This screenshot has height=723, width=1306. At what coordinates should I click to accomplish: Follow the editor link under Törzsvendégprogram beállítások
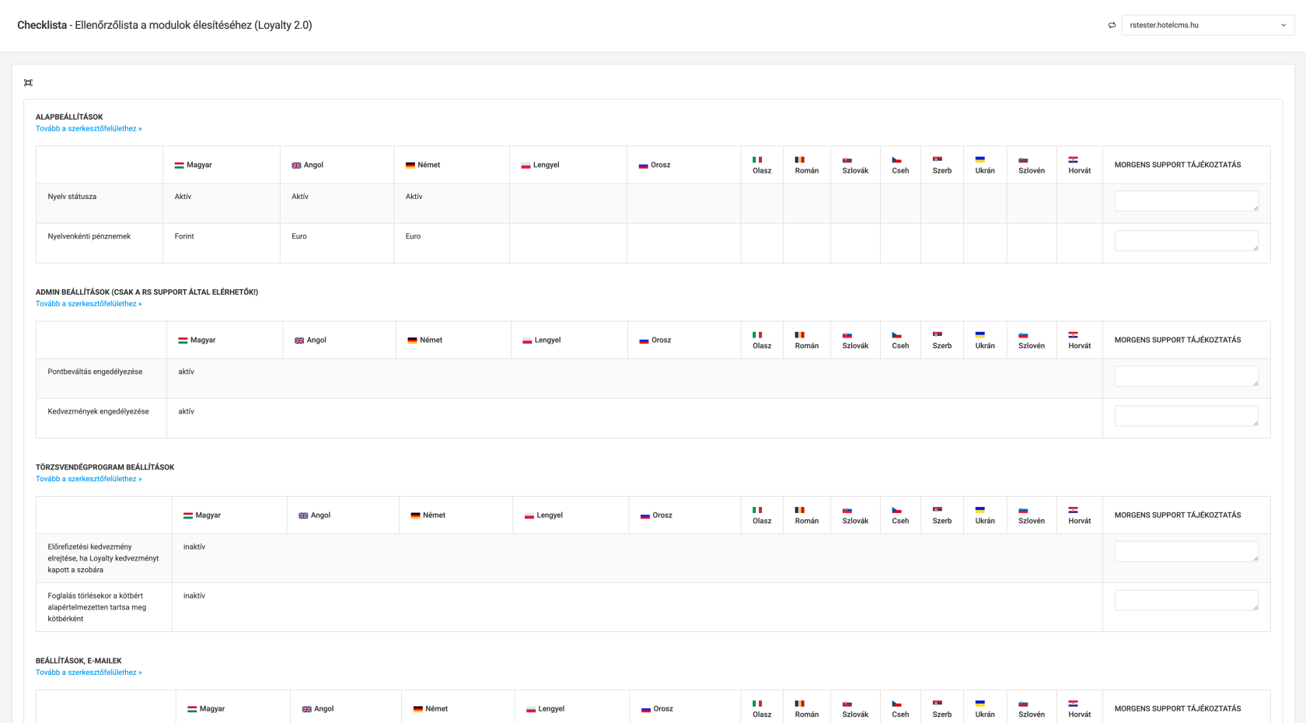pos(89,479)
